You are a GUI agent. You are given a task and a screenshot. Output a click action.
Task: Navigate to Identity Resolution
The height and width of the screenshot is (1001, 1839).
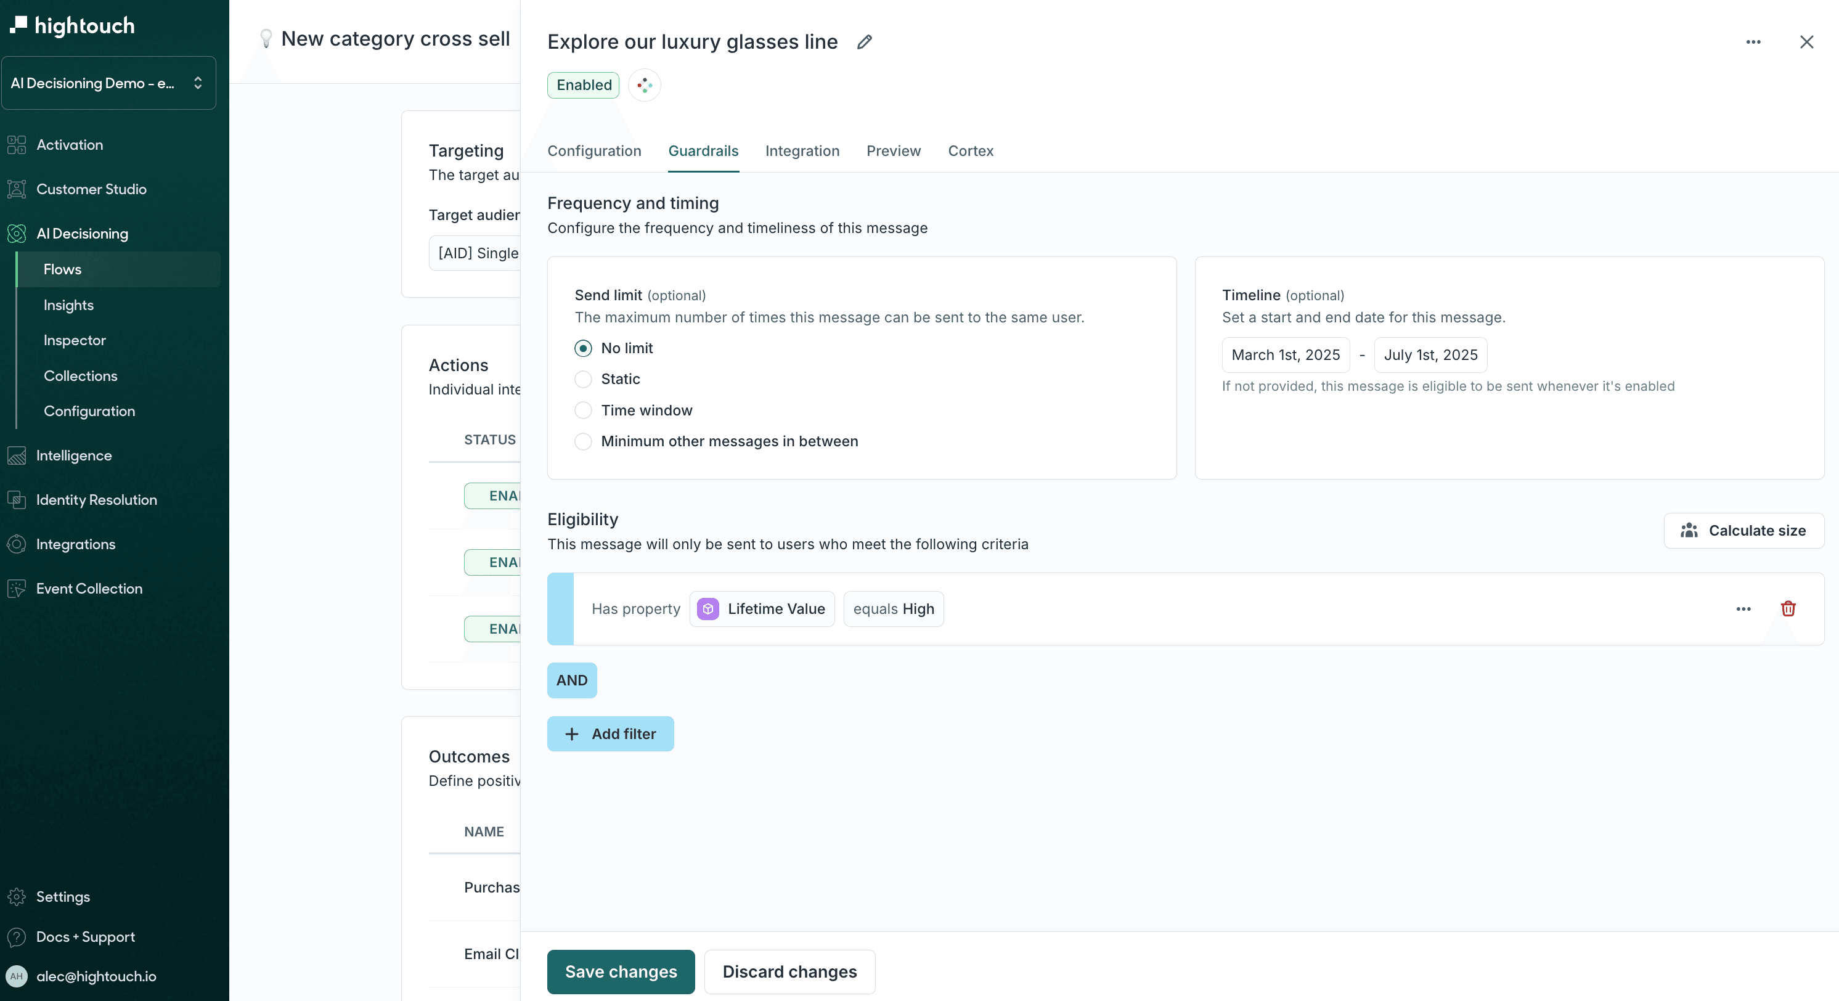[x=96, y=500]
